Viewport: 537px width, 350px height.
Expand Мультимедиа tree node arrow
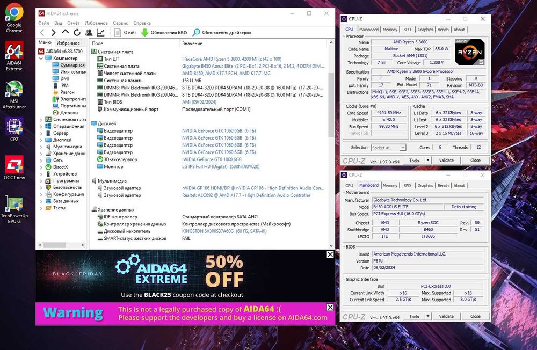[41, 147]
